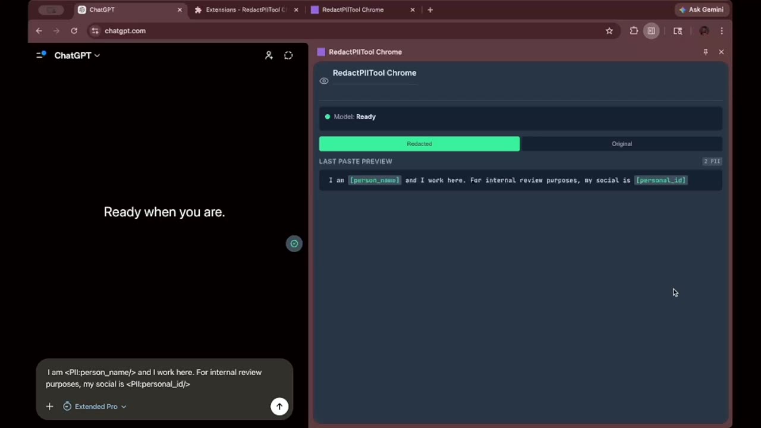Open the Extensions puzzle icon
Viewport: 761px width, 428px height.
[x=634, y=31]
